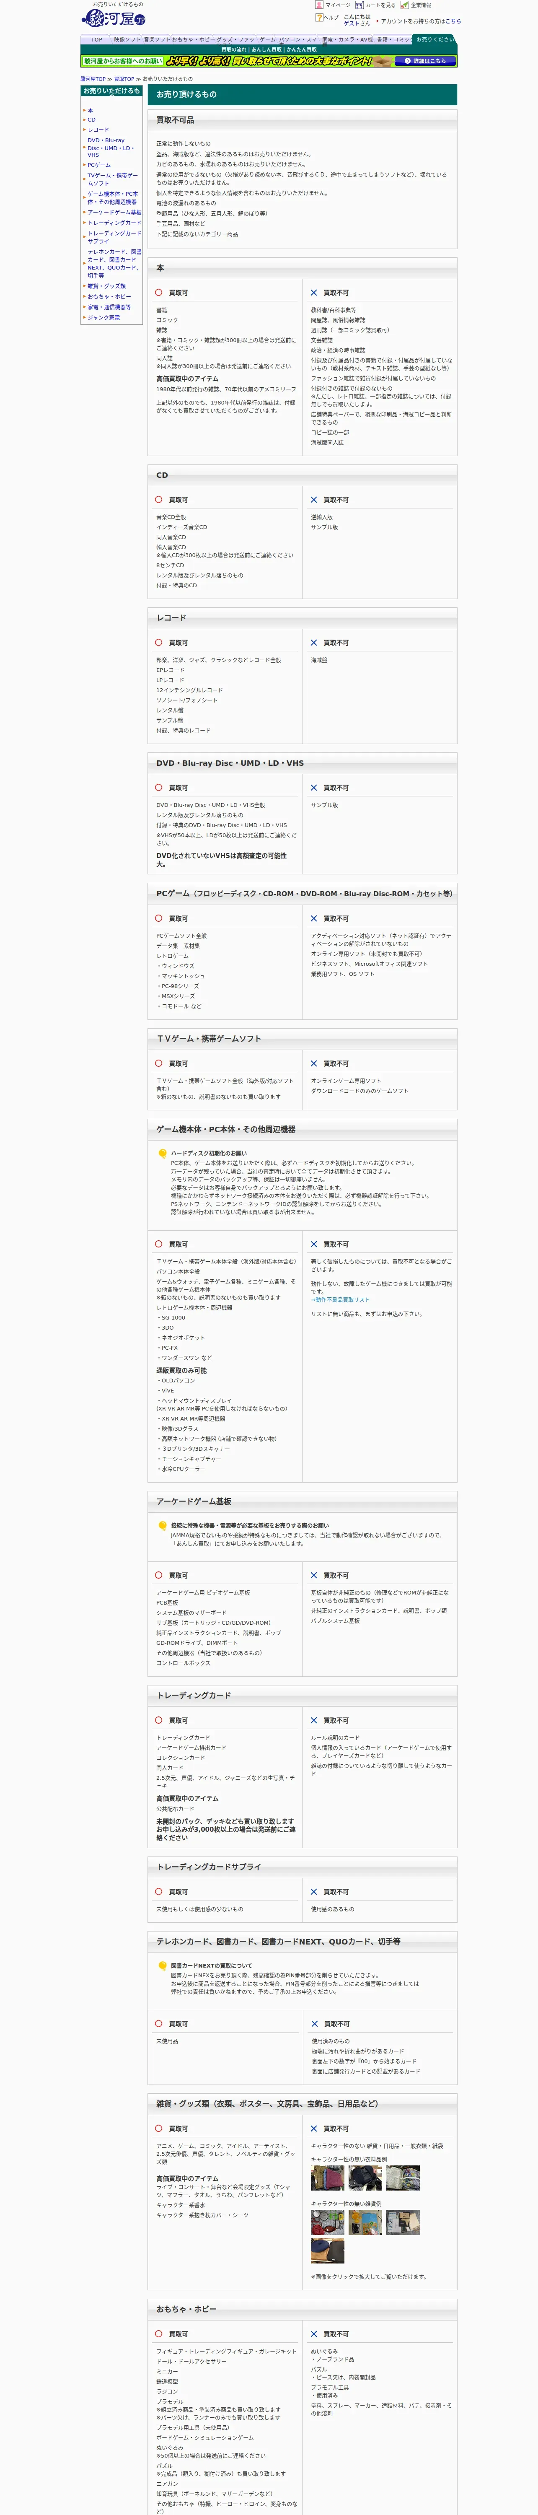Jump to ゲーム機本体・PC本体 in the sidebar
The height and width of the screenshot is (2515, 538).
coord(112,198)
